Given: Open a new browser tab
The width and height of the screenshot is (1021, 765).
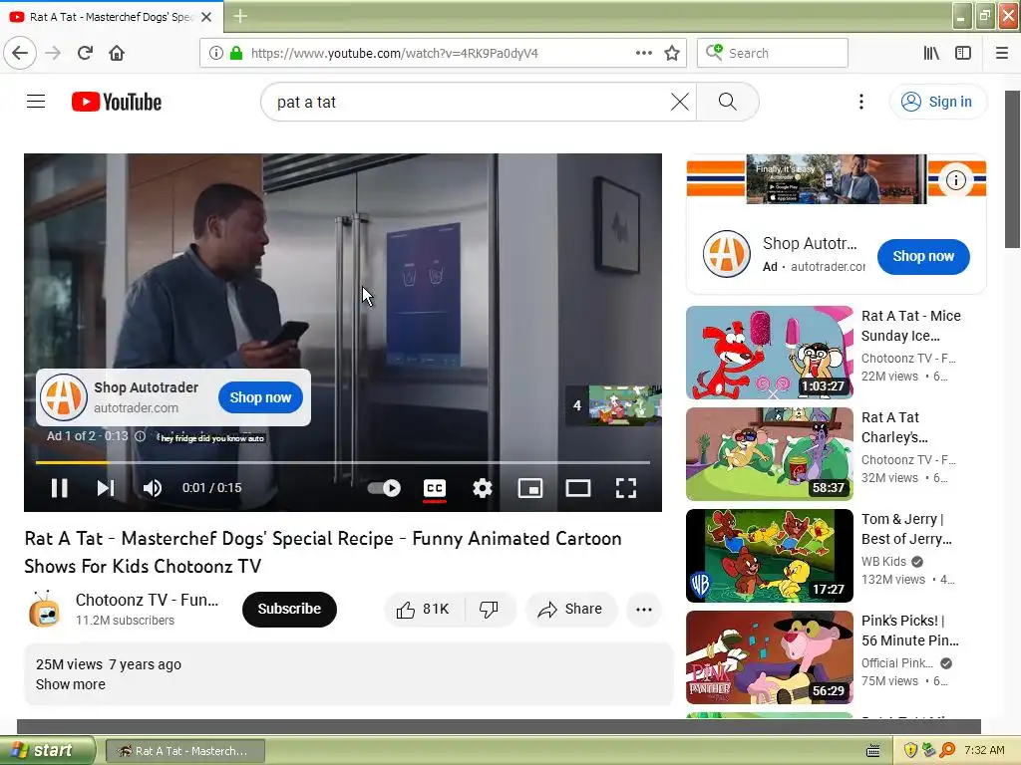Looking at the screenshot, I should click(x=240, y=16).
